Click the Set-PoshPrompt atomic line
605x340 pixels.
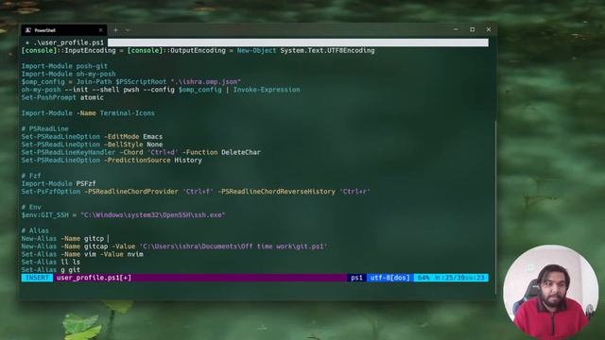coord(62,97)
